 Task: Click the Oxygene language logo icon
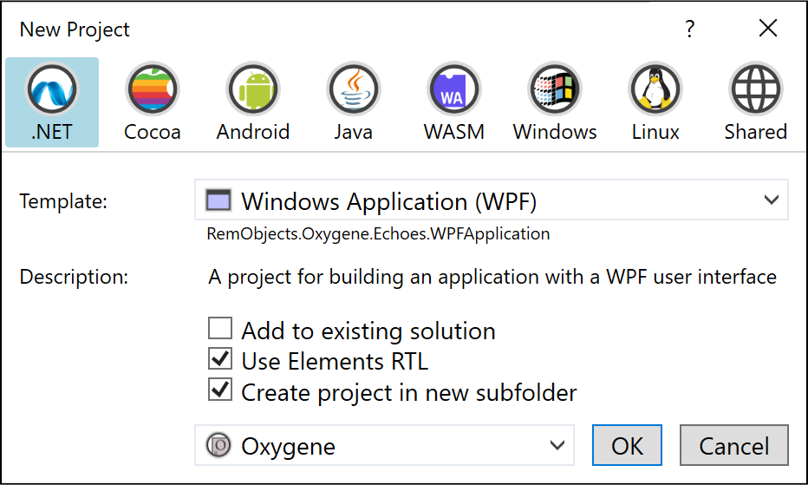[x=218, y=445]
